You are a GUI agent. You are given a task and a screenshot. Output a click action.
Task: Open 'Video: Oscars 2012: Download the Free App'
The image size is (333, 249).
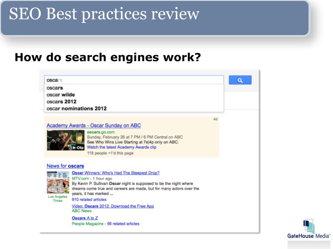pyautogui.click(x=113, y=206)
